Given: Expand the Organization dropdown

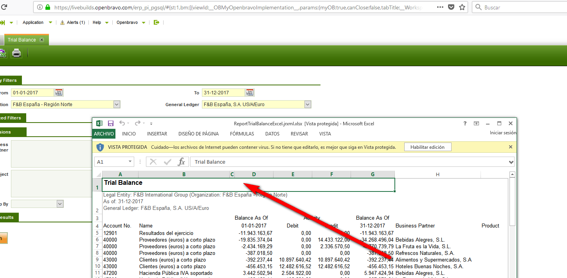Looking at the screenshot, I should point(117,105).
